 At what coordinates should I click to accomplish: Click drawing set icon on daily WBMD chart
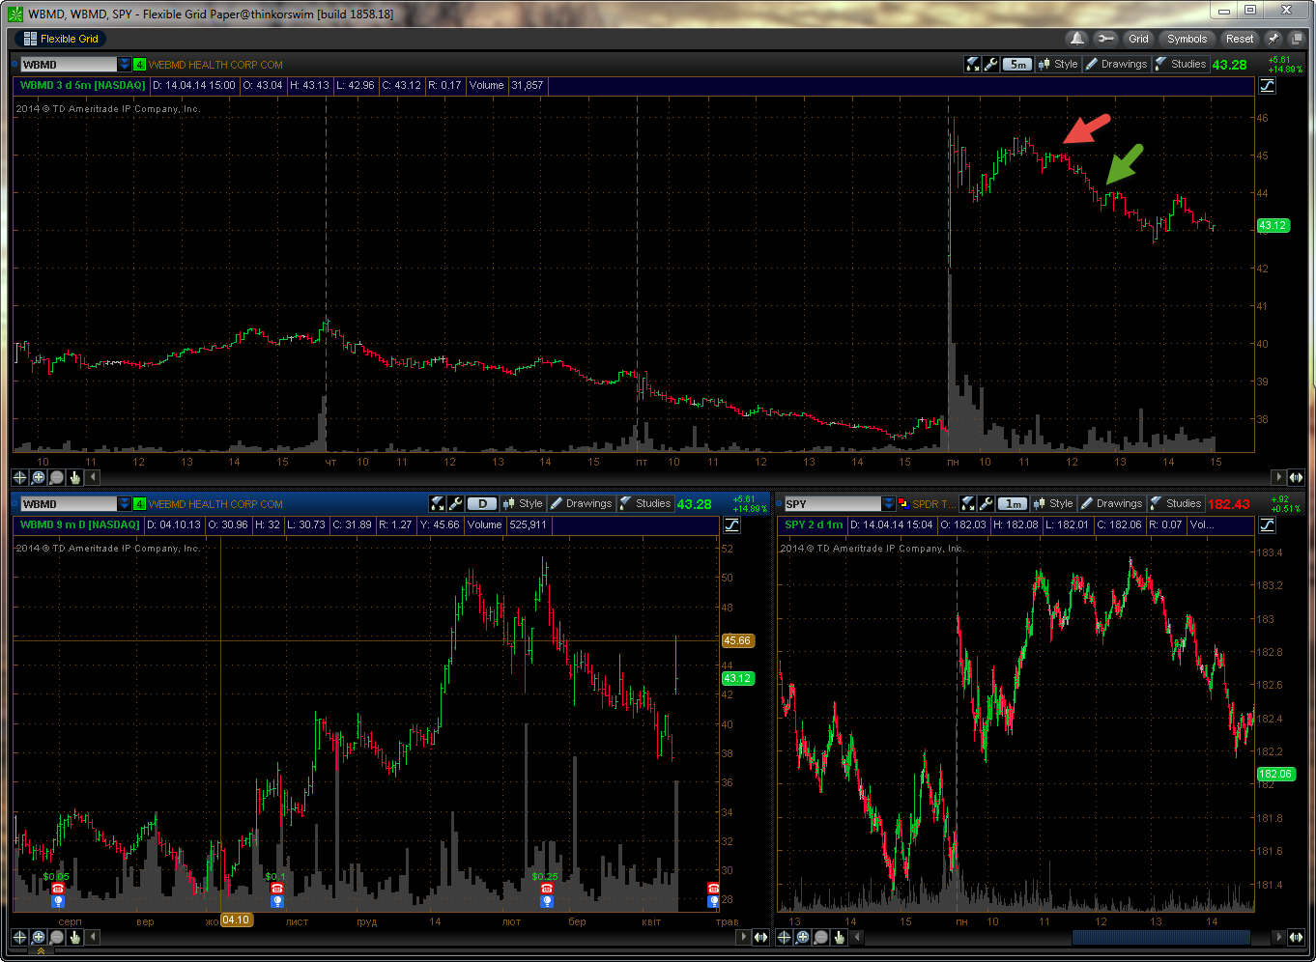pyautogui.click(x=732, y=525)
